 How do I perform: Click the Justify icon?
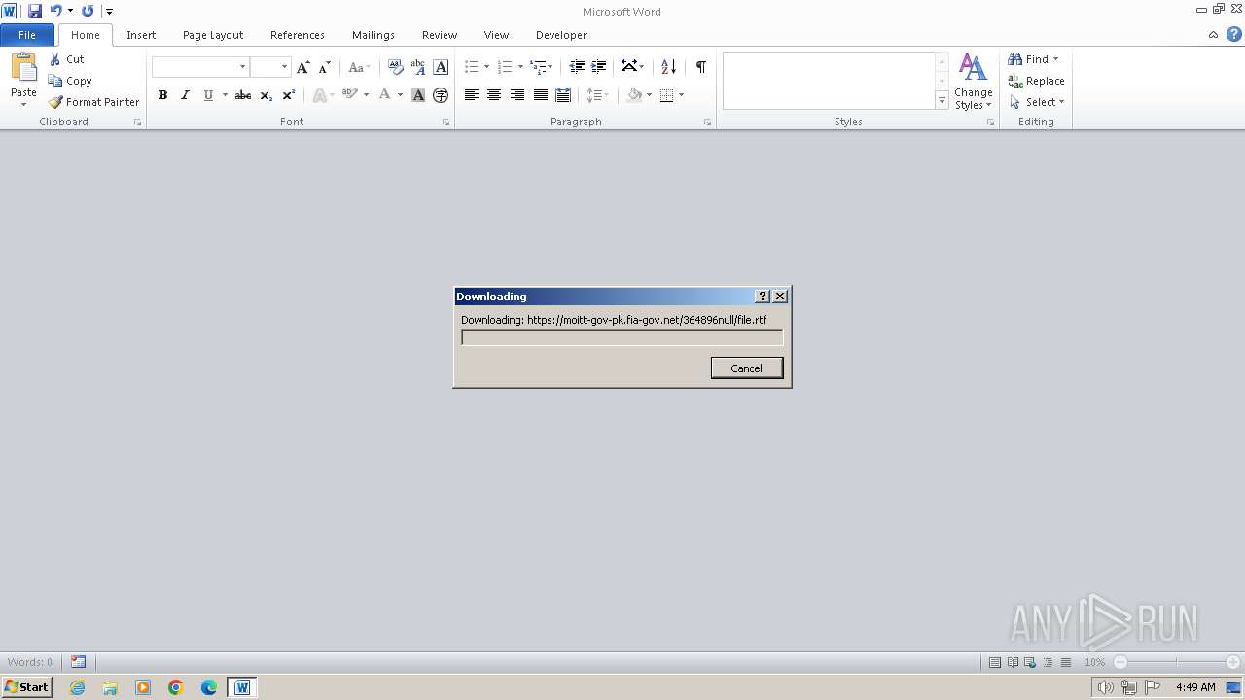coord(540,95)
